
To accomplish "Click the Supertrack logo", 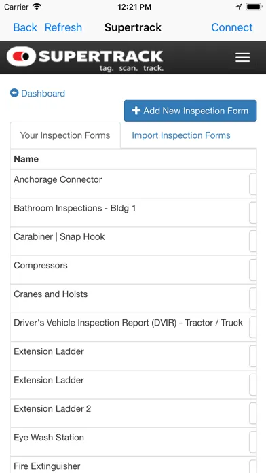I will point(85,58).
